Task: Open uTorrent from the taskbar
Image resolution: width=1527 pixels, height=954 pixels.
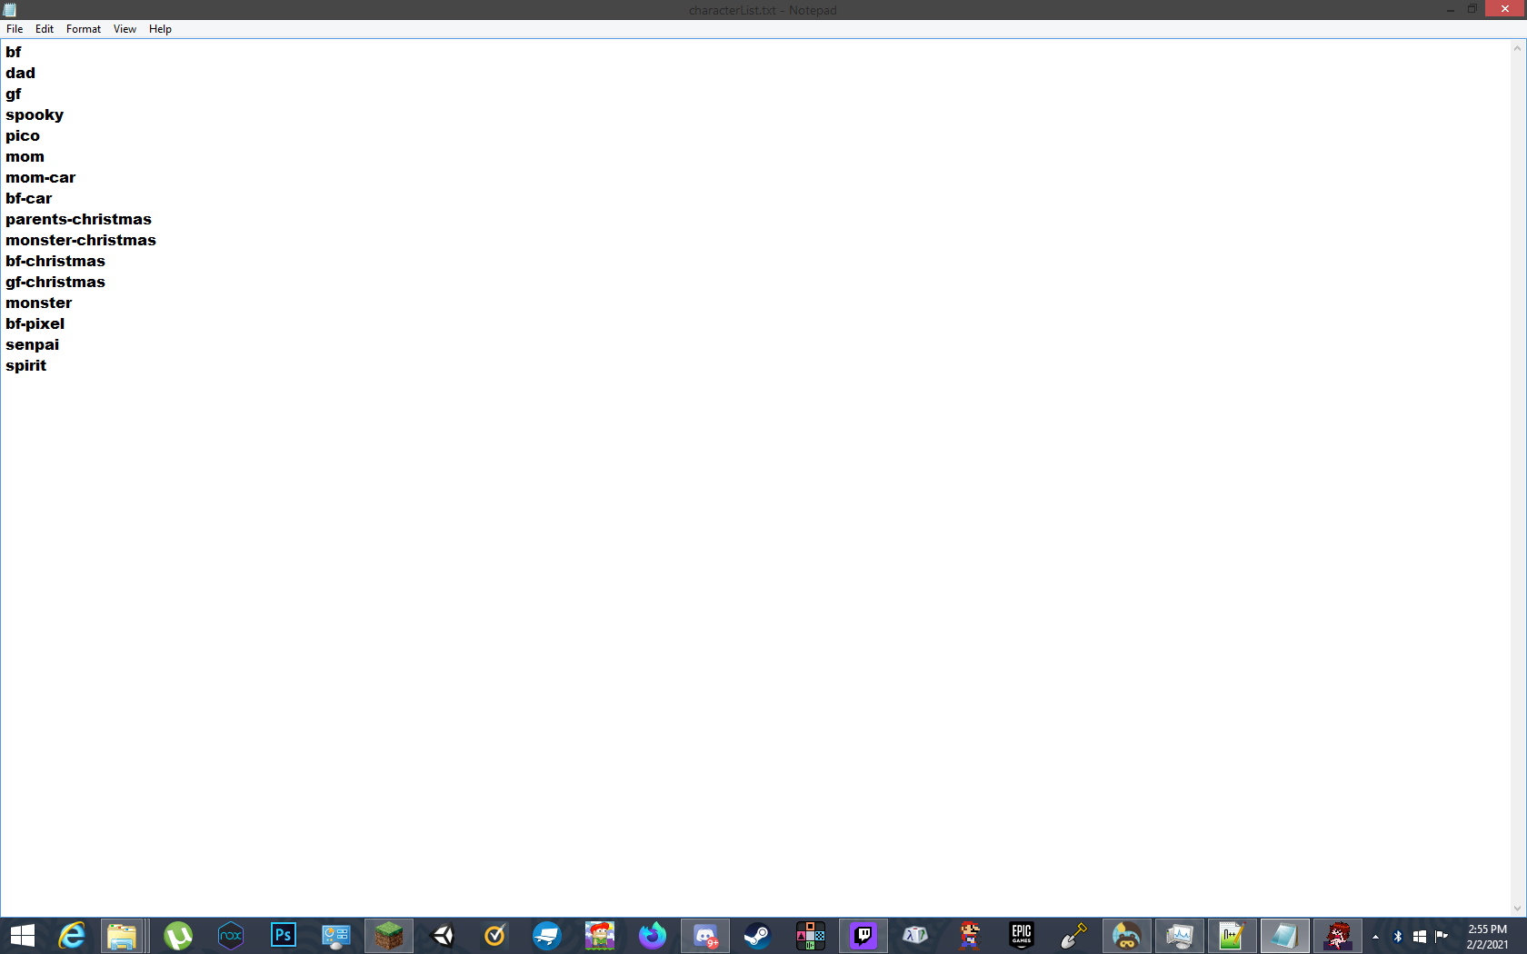Action: click(178, 936)
